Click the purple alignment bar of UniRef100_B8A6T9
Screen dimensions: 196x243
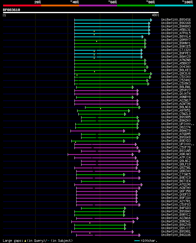(x=98, y=131)
